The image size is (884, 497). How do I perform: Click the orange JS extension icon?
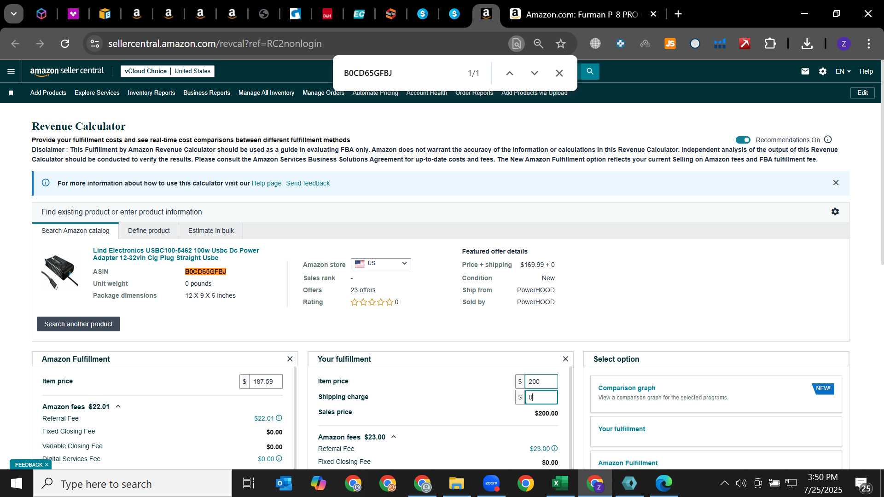(670, 44)
